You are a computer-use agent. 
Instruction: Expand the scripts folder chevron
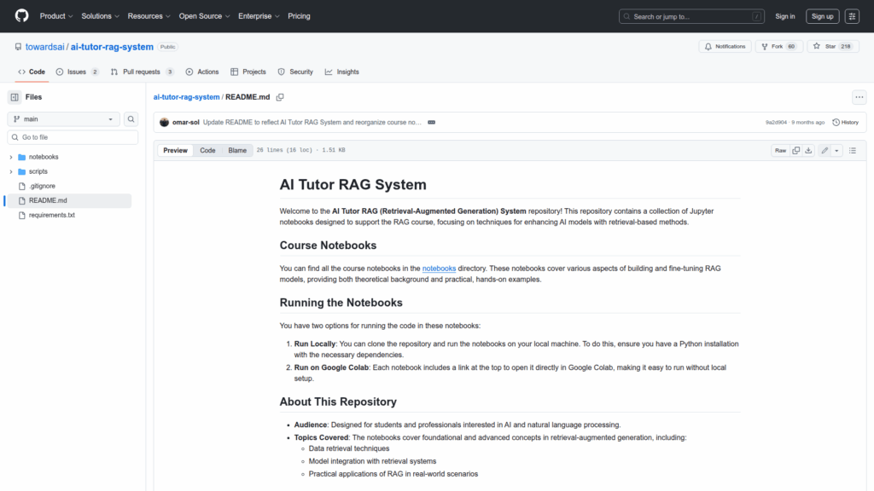[x=10, y=171]
